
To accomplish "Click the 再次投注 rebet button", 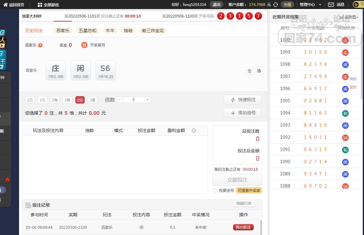I will click(x=243, y=227).
